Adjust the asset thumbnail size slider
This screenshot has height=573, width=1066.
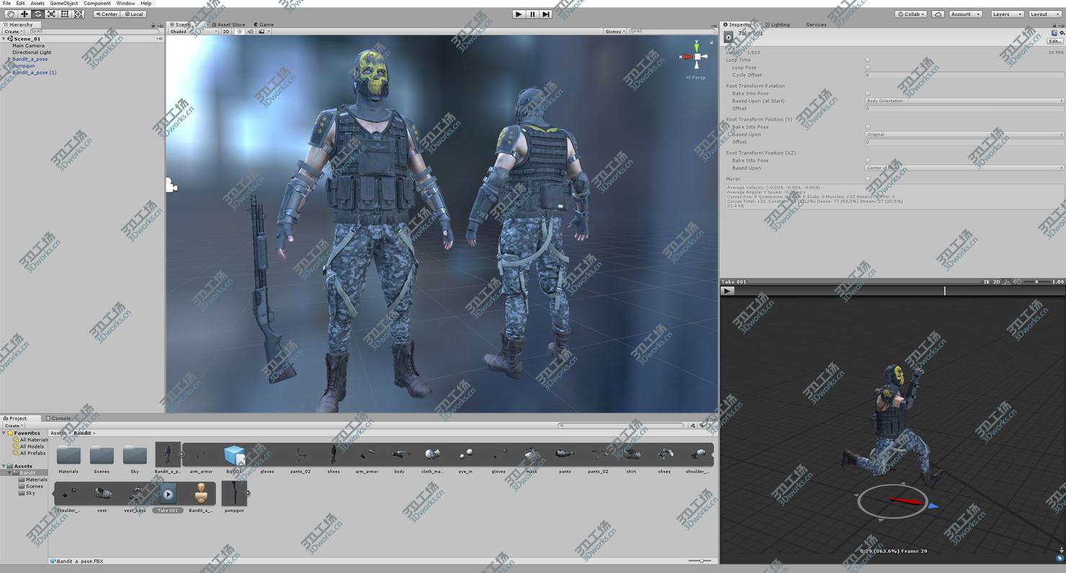(x=699, y=561)
